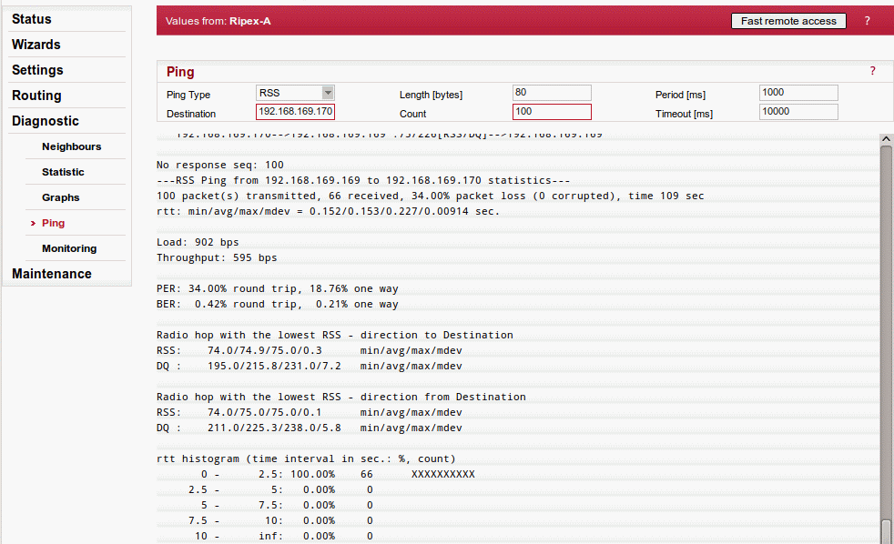Click the 'Load: 902 bps' line
Viewport: 894px width, 544px height.
pos(198,242)
